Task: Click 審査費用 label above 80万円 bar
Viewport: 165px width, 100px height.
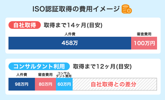Action: [x=45, y=75]
